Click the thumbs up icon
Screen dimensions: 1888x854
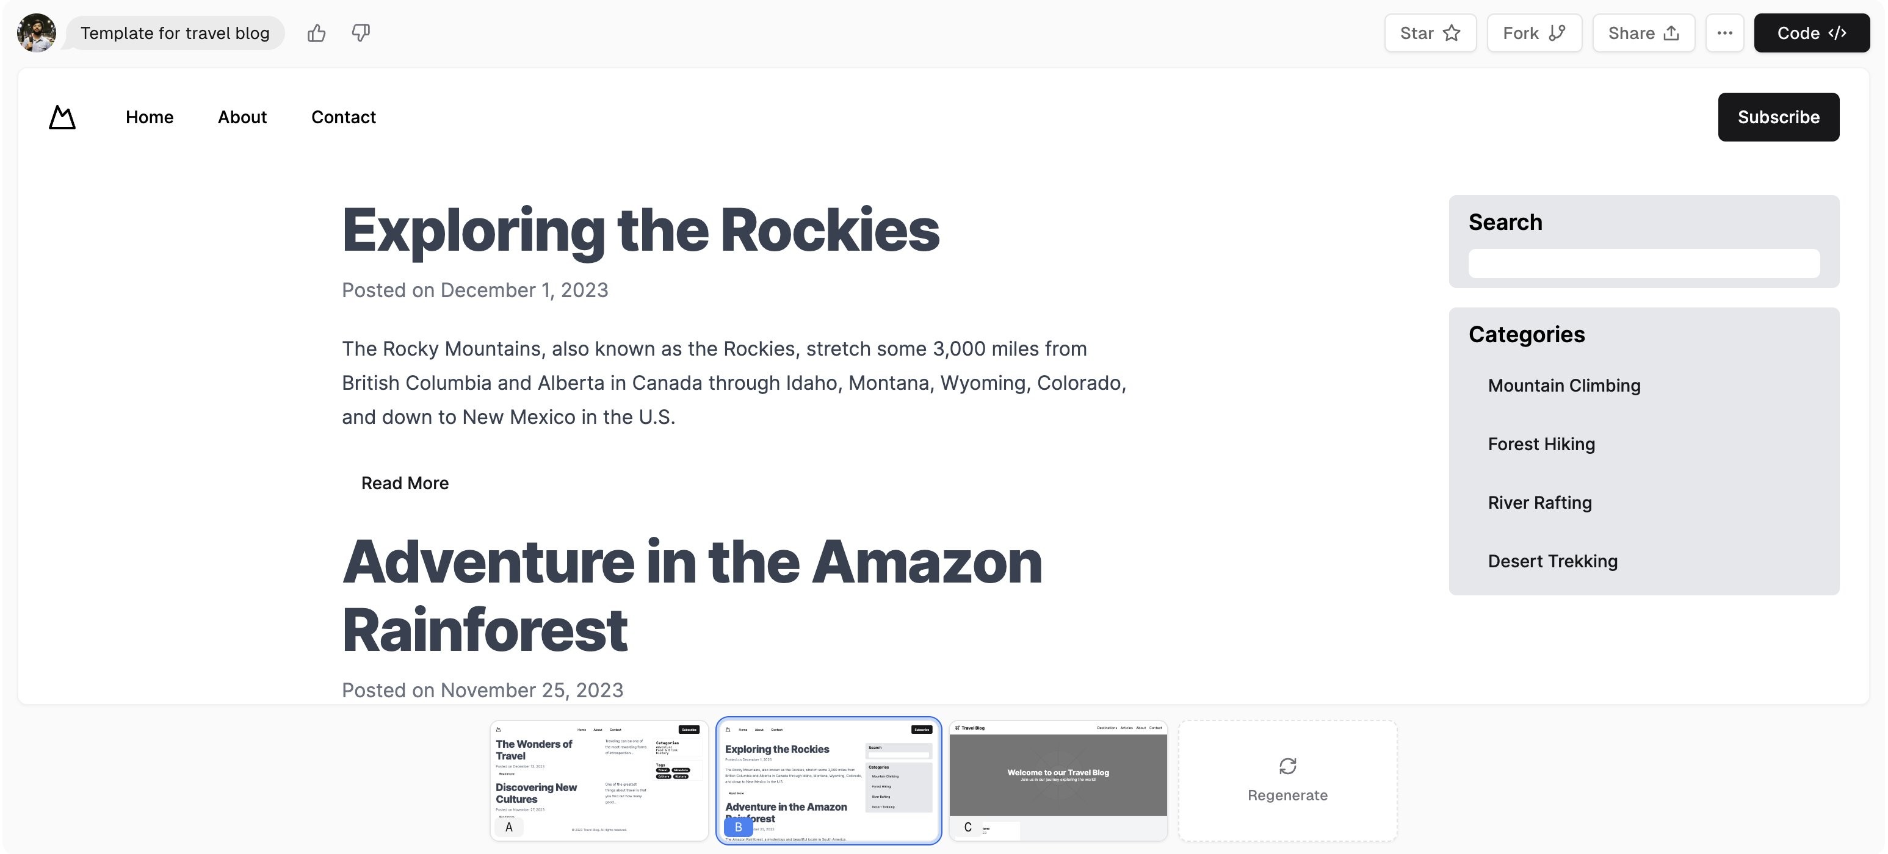tap(317, 33)
